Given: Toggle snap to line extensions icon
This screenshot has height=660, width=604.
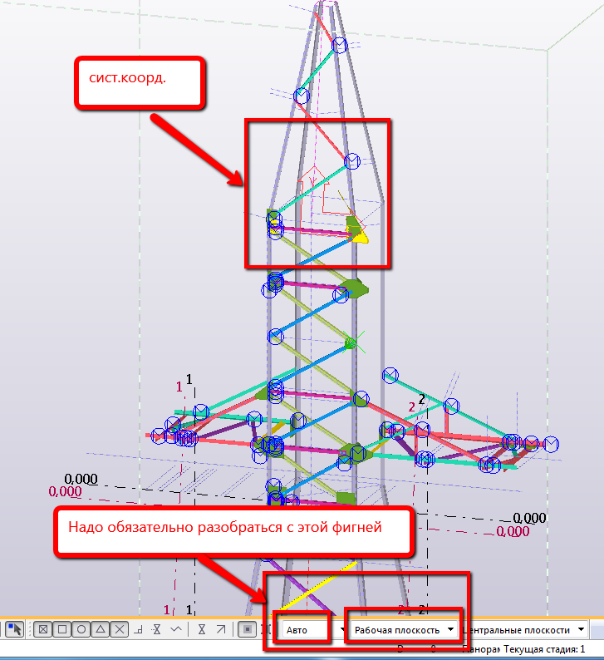Looking at the screenshot, I should pyautogui.click(x=157, y=630).
